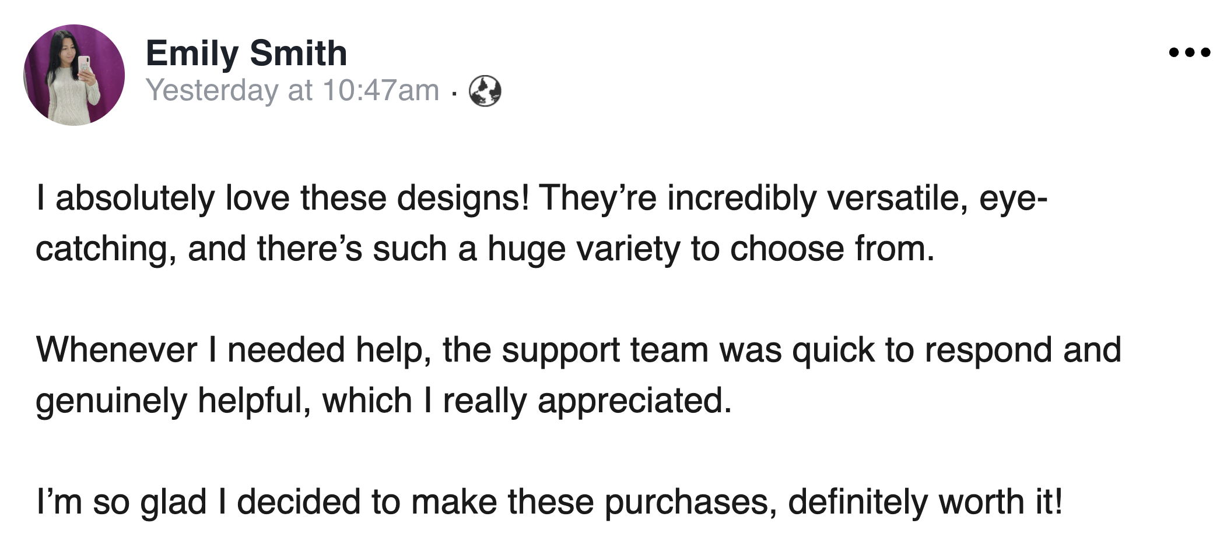This screenshot has height=552, width=1227.
Task: Click the words "choose from."
Action: [x=832, y=249]
